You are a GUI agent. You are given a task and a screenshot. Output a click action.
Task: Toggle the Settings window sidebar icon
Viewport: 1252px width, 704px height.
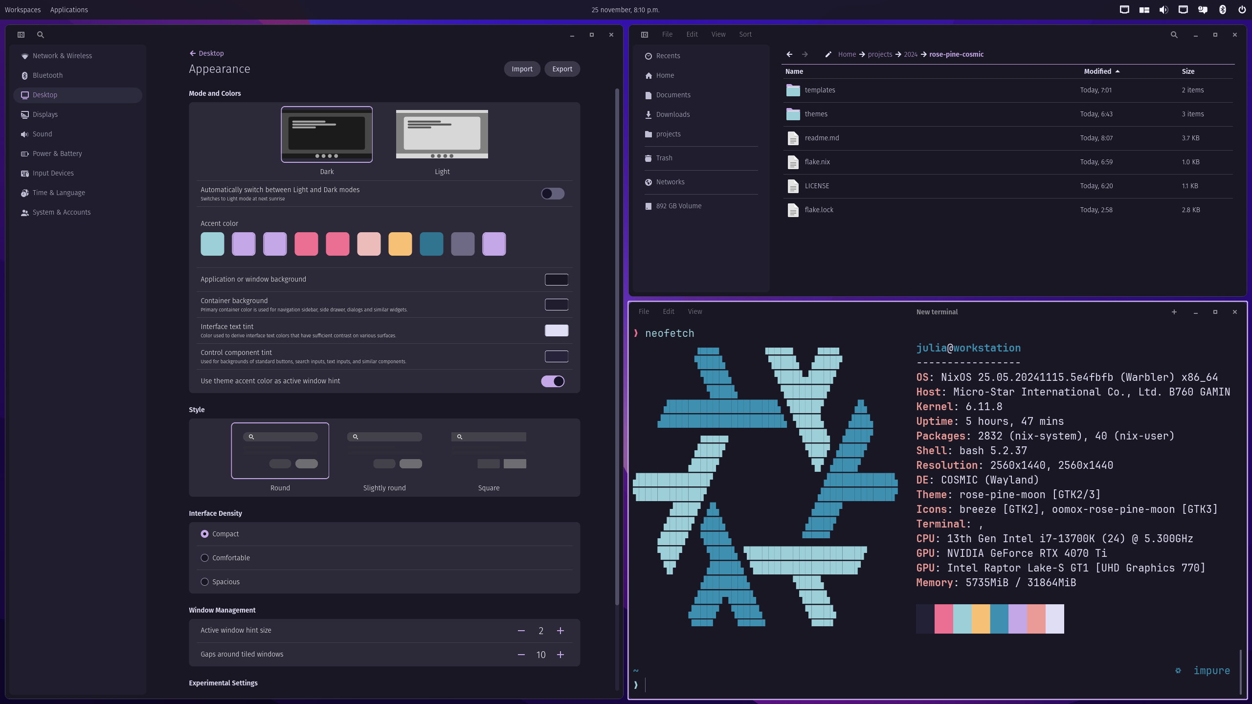[x=21, y=35]
